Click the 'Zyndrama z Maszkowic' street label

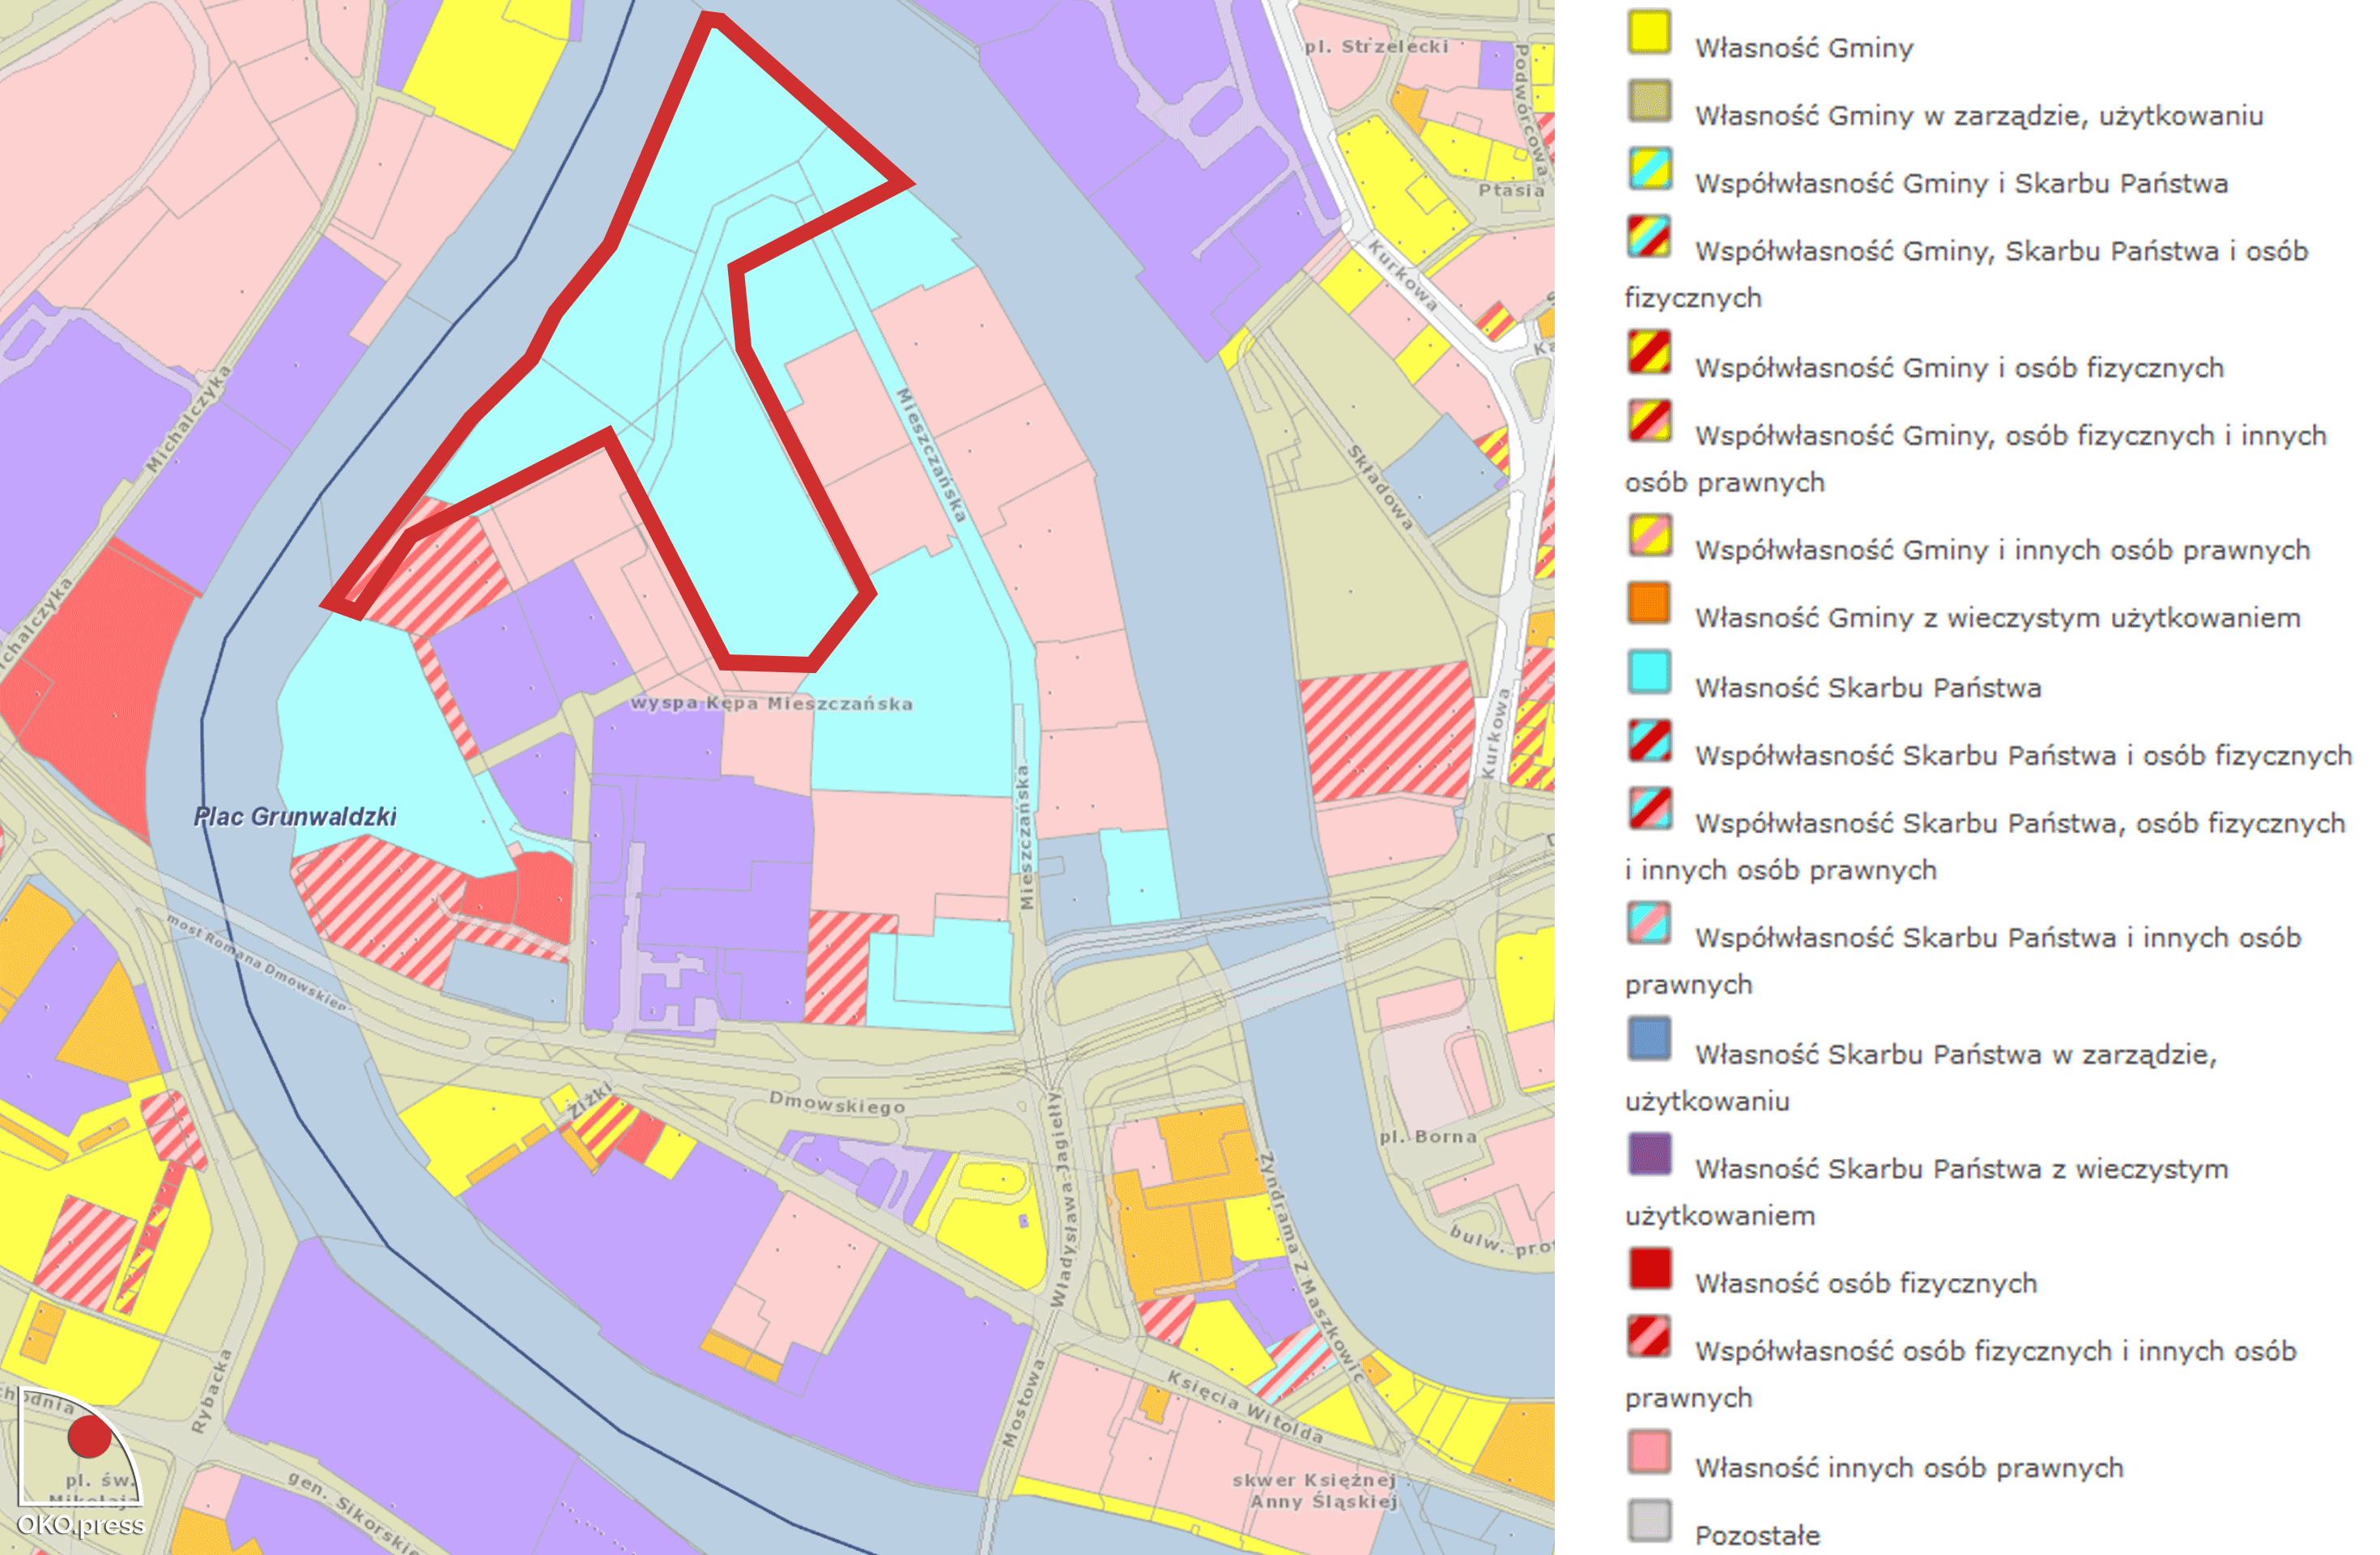(1311, 1268)
